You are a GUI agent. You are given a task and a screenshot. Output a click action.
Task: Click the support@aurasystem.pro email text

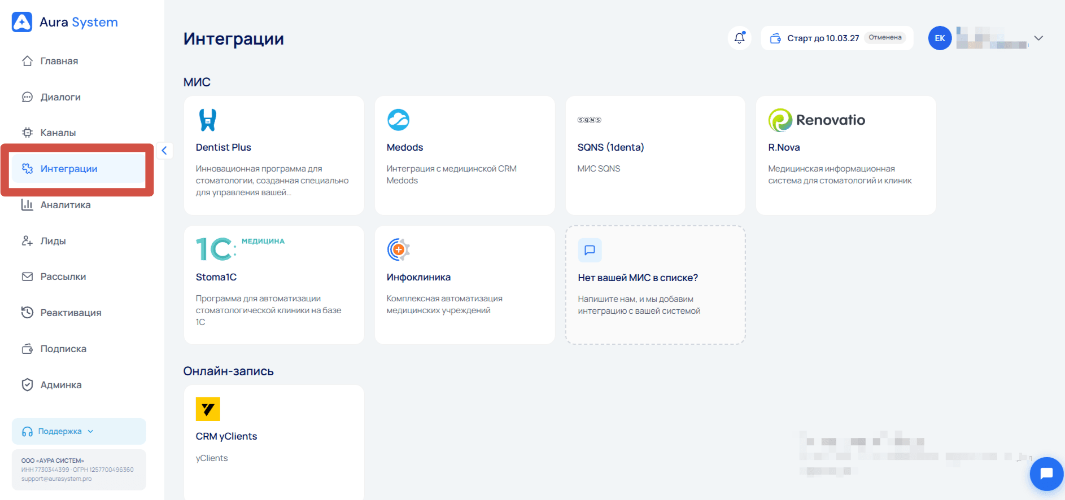[56, 479]
